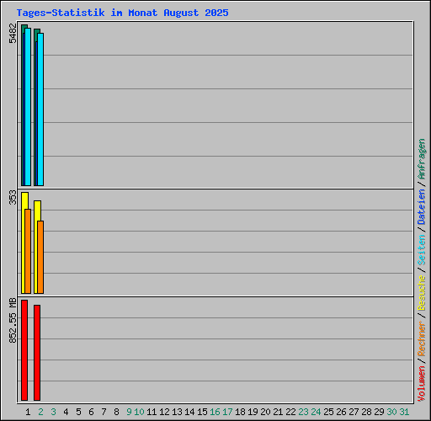This screenshot has width=431, height=421.
Task: Select the day 1 orange Rechner bar
Action: (28, 252)
